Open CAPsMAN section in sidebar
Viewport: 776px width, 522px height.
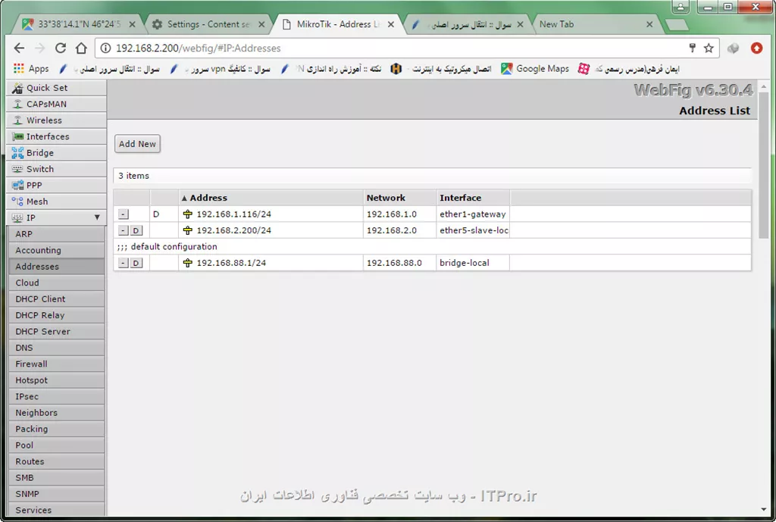pos(57,104)
